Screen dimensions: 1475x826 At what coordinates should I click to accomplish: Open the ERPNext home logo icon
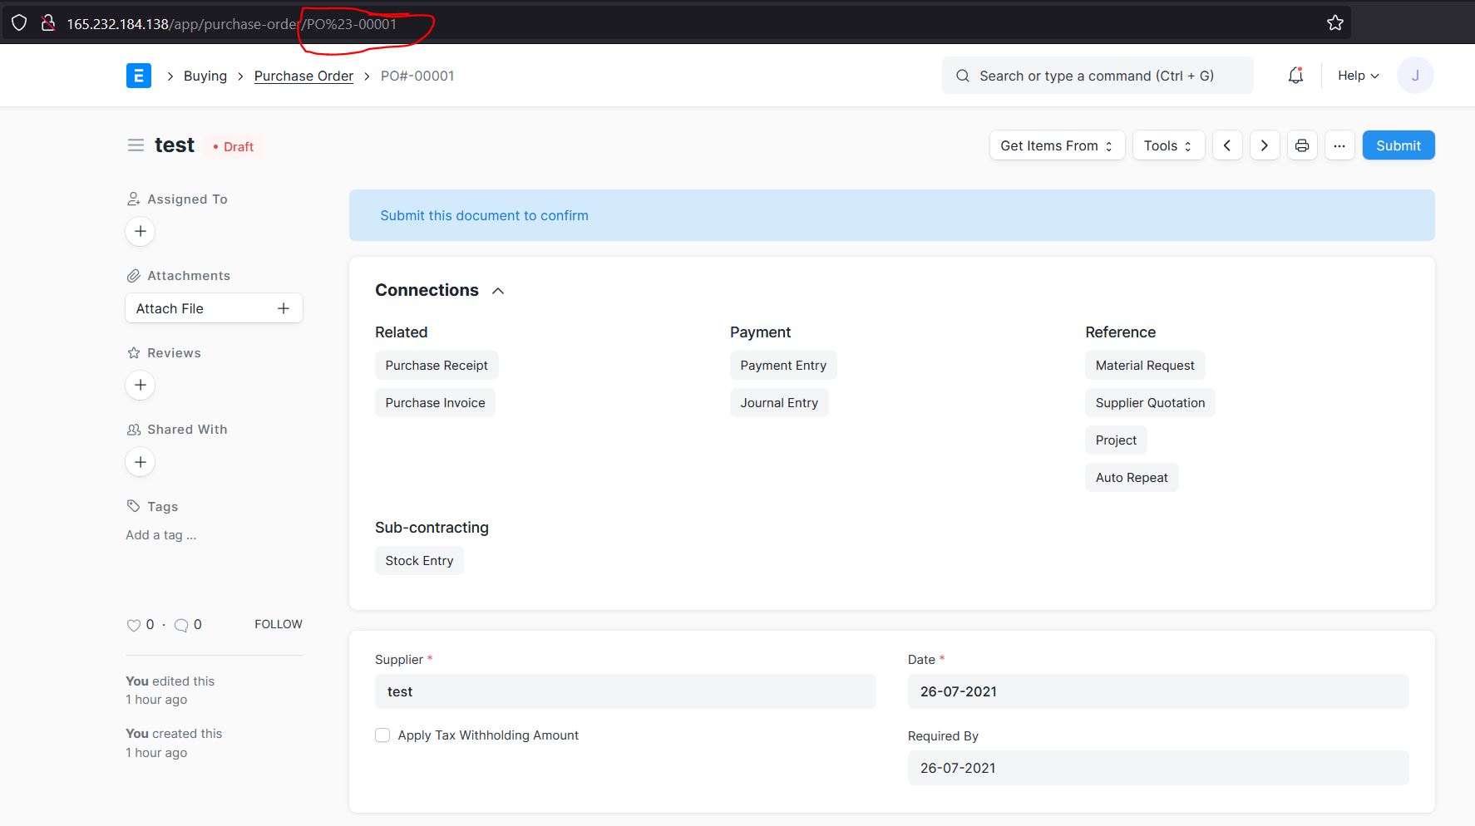[138, 75]
